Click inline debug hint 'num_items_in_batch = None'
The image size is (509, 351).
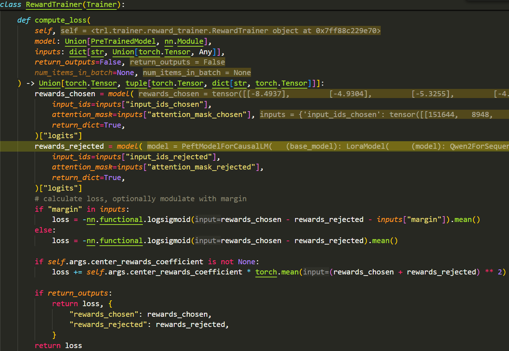(197, 73)
